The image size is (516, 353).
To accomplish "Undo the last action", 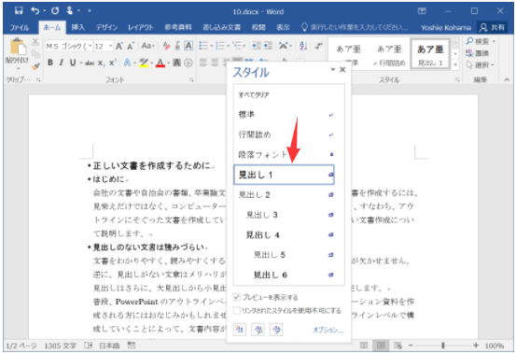I will tap(35, 11).
